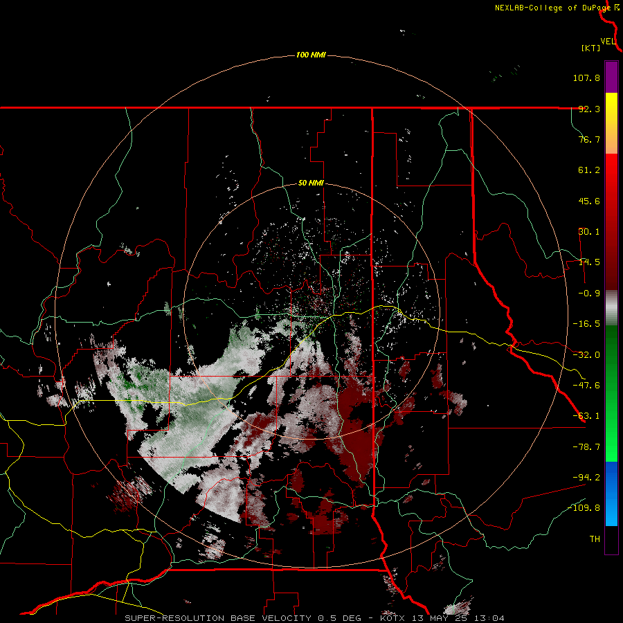Click the TH threshold label
The width and height of the screenshot is (623, 623).
tap(595, 539)
